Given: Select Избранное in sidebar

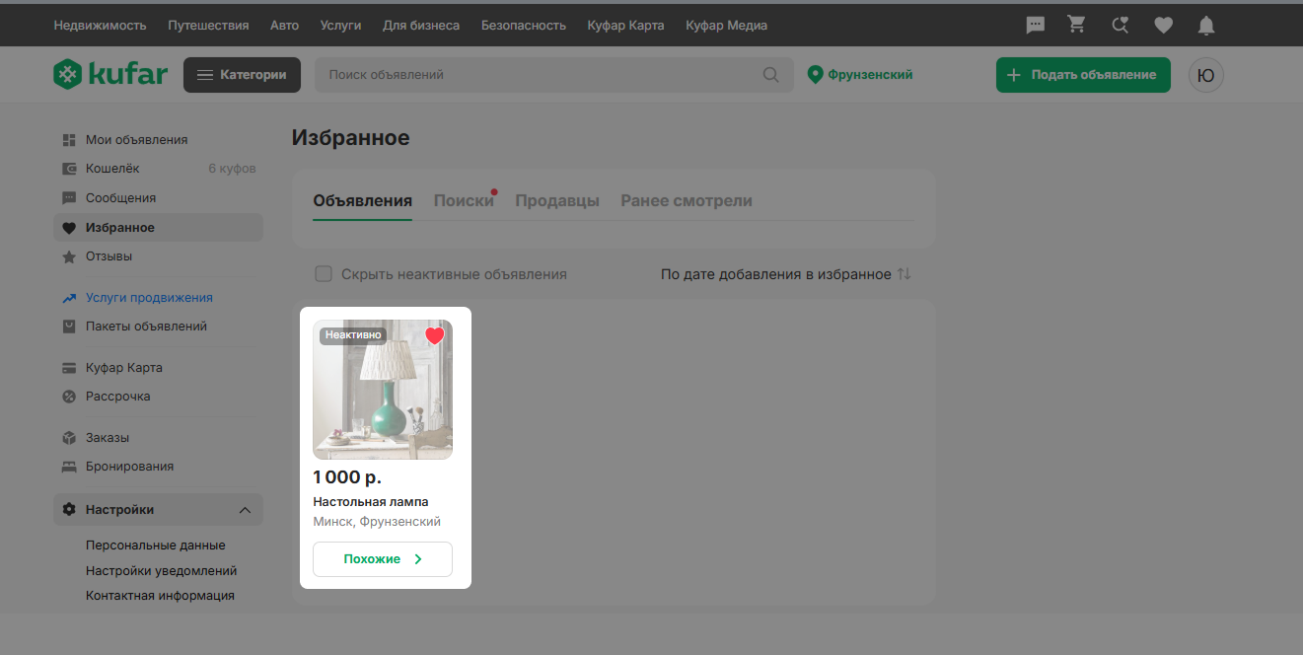Looking at the screenshot, I should pos(158,228).
